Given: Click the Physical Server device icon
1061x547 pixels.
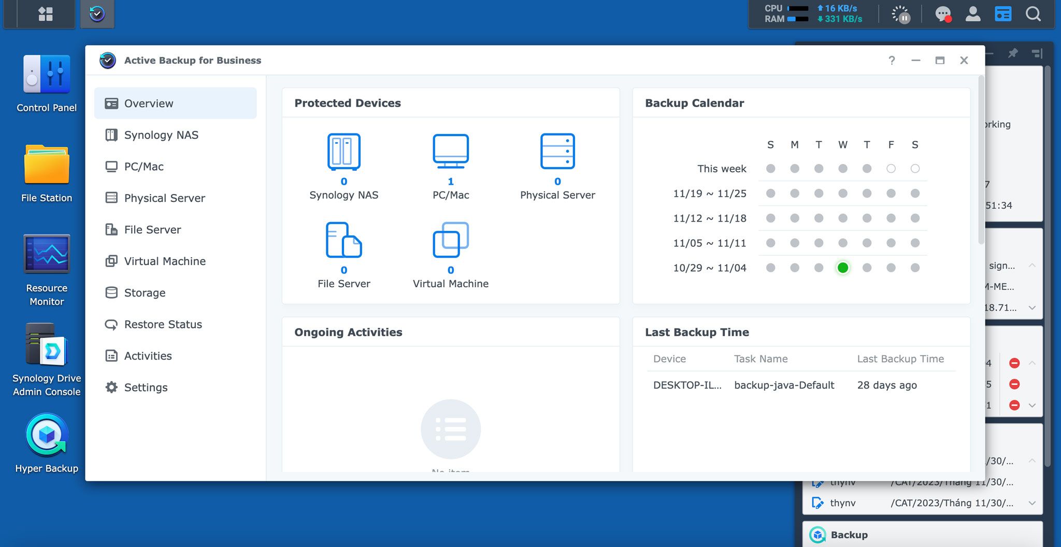Looking at the screenshot, I should click(557, 151).
